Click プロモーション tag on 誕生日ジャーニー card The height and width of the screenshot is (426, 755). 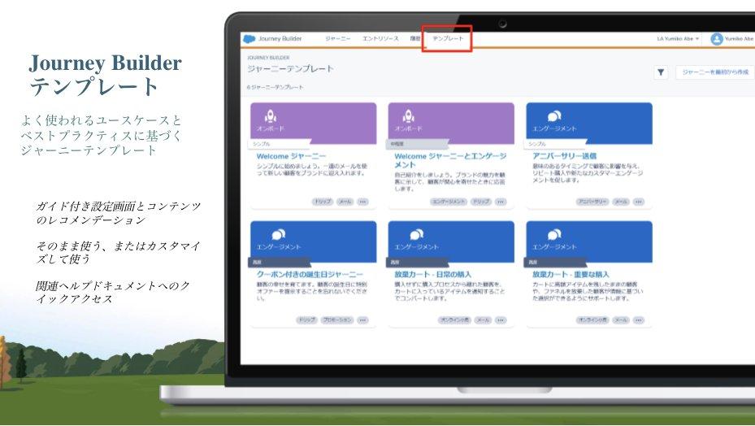(x=337, y=320)
